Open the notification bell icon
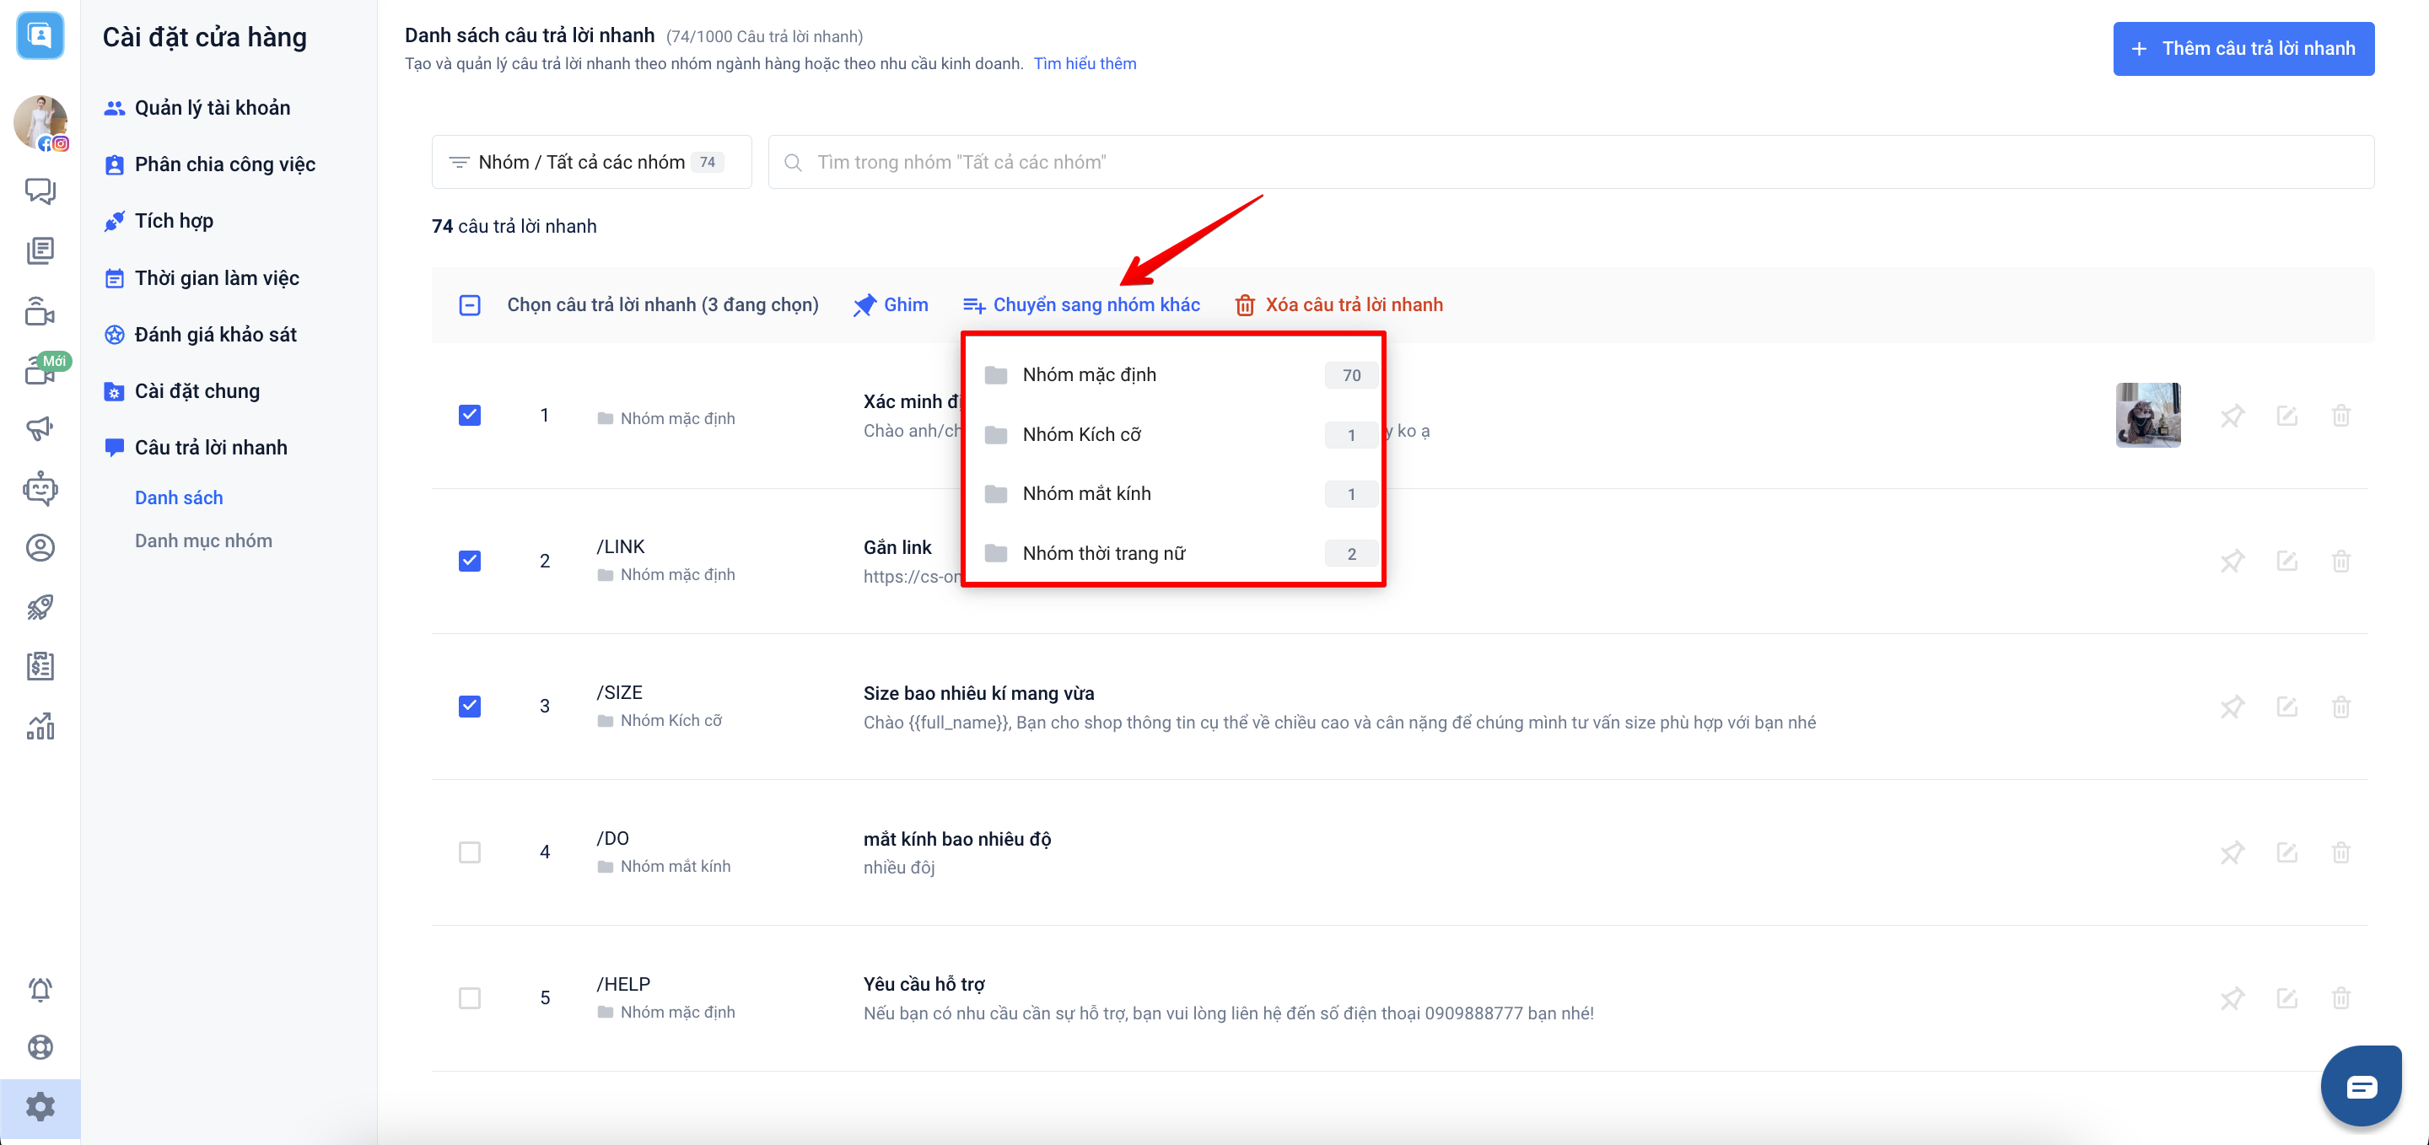The width and height of the screenshot is (2429, 1145). click(40, 988)
